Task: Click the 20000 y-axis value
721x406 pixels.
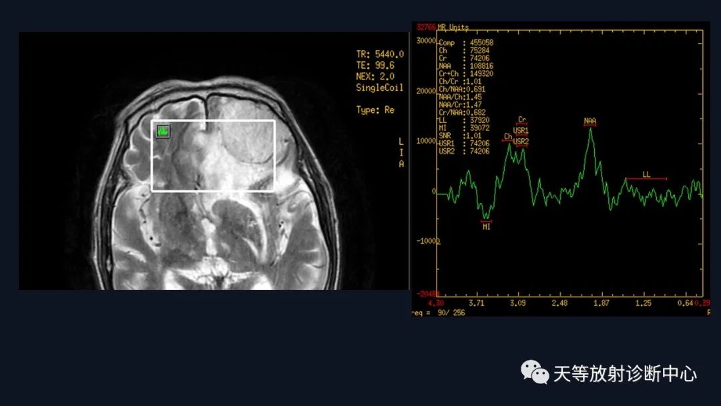Action: 426,91
